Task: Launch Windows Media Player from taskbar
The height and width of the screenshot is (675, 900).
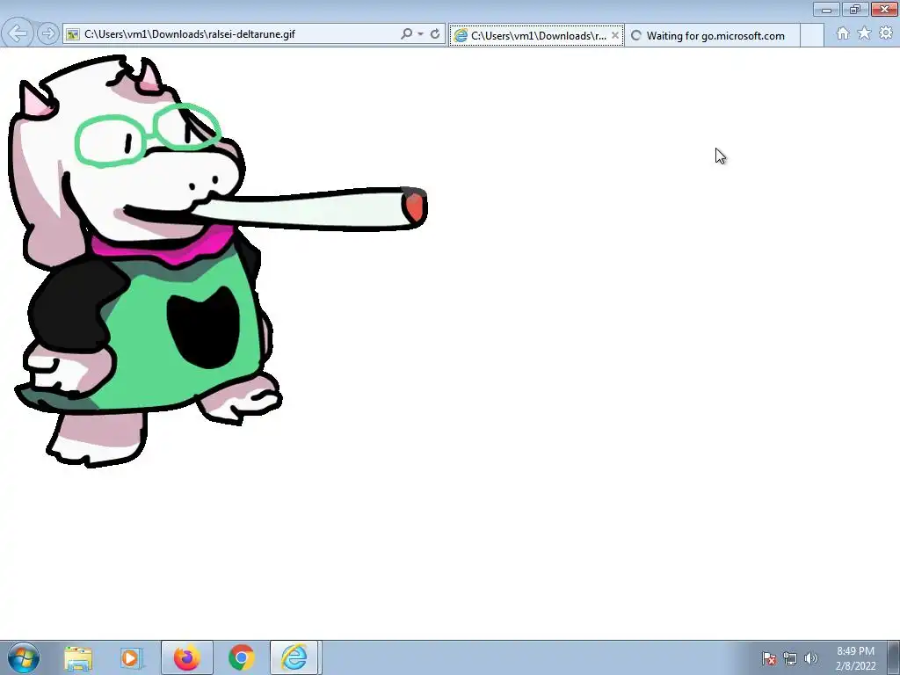Action: (131, 657)
